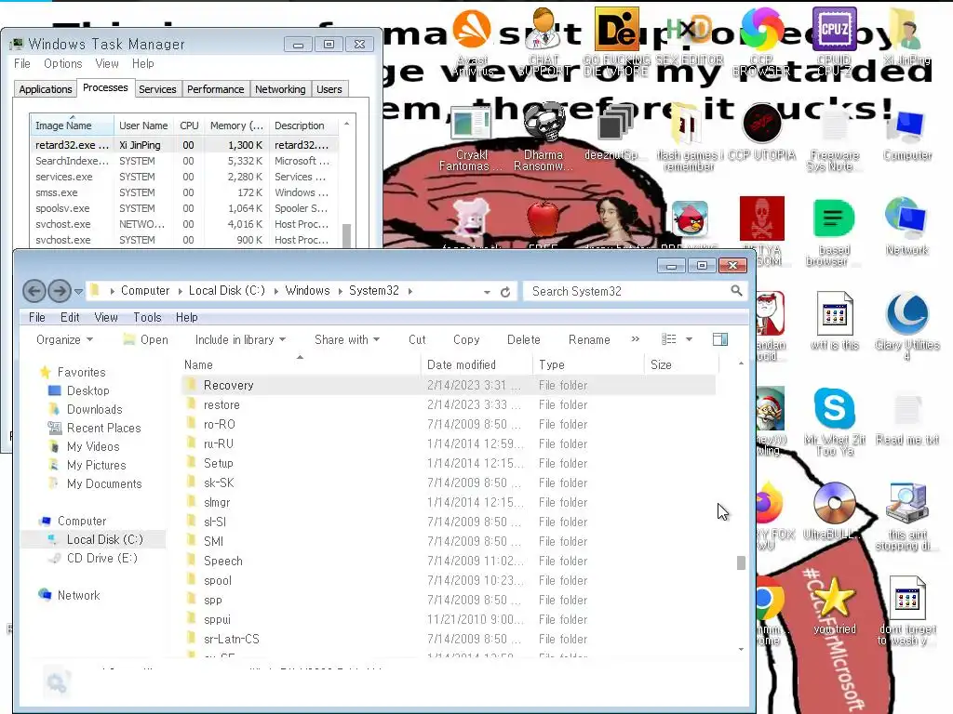The width and height of the screenshot is (953, 714).
Task: Toggle the Explorer preview pane button
Action: [720, 339]
